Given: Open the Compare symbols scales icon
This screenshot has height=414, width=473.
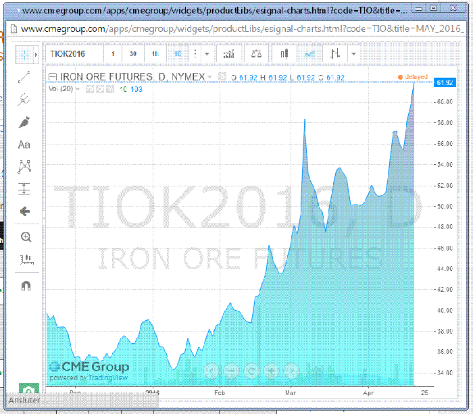Looking at the screenshot, I should (256, 54).
